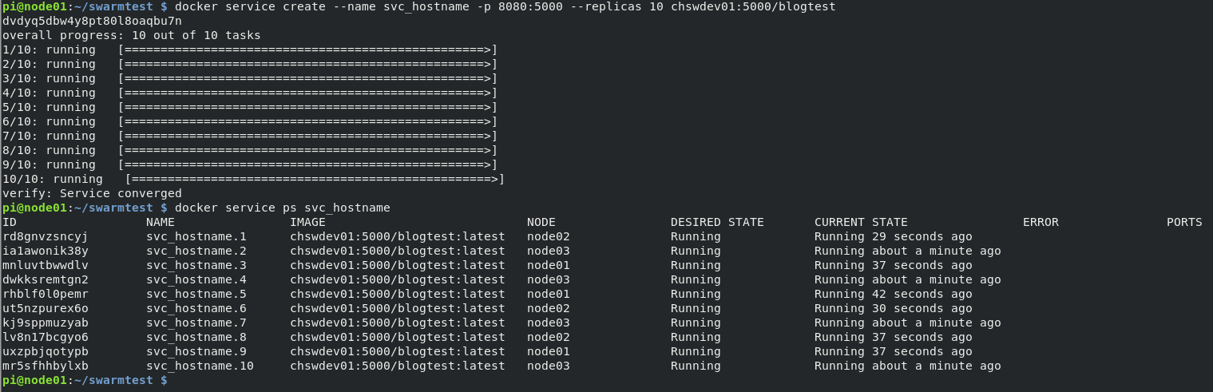Click the task ID rd8gnvzsncyj
Viewport: 1213px width, 392px height.
click(x=46, y=236)
